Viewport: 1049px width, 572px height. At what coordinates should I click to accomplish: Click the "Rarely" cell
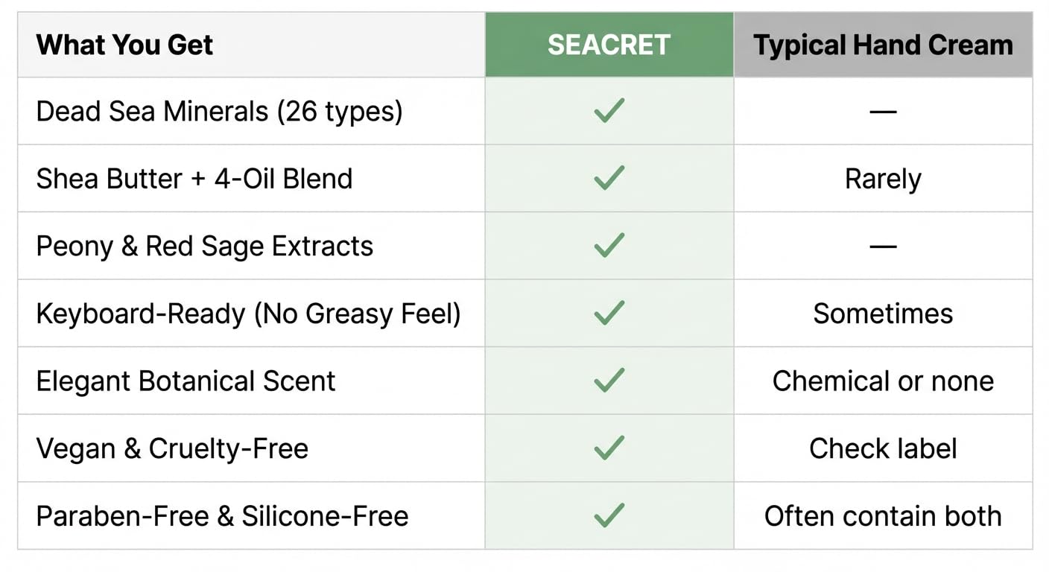883,179
